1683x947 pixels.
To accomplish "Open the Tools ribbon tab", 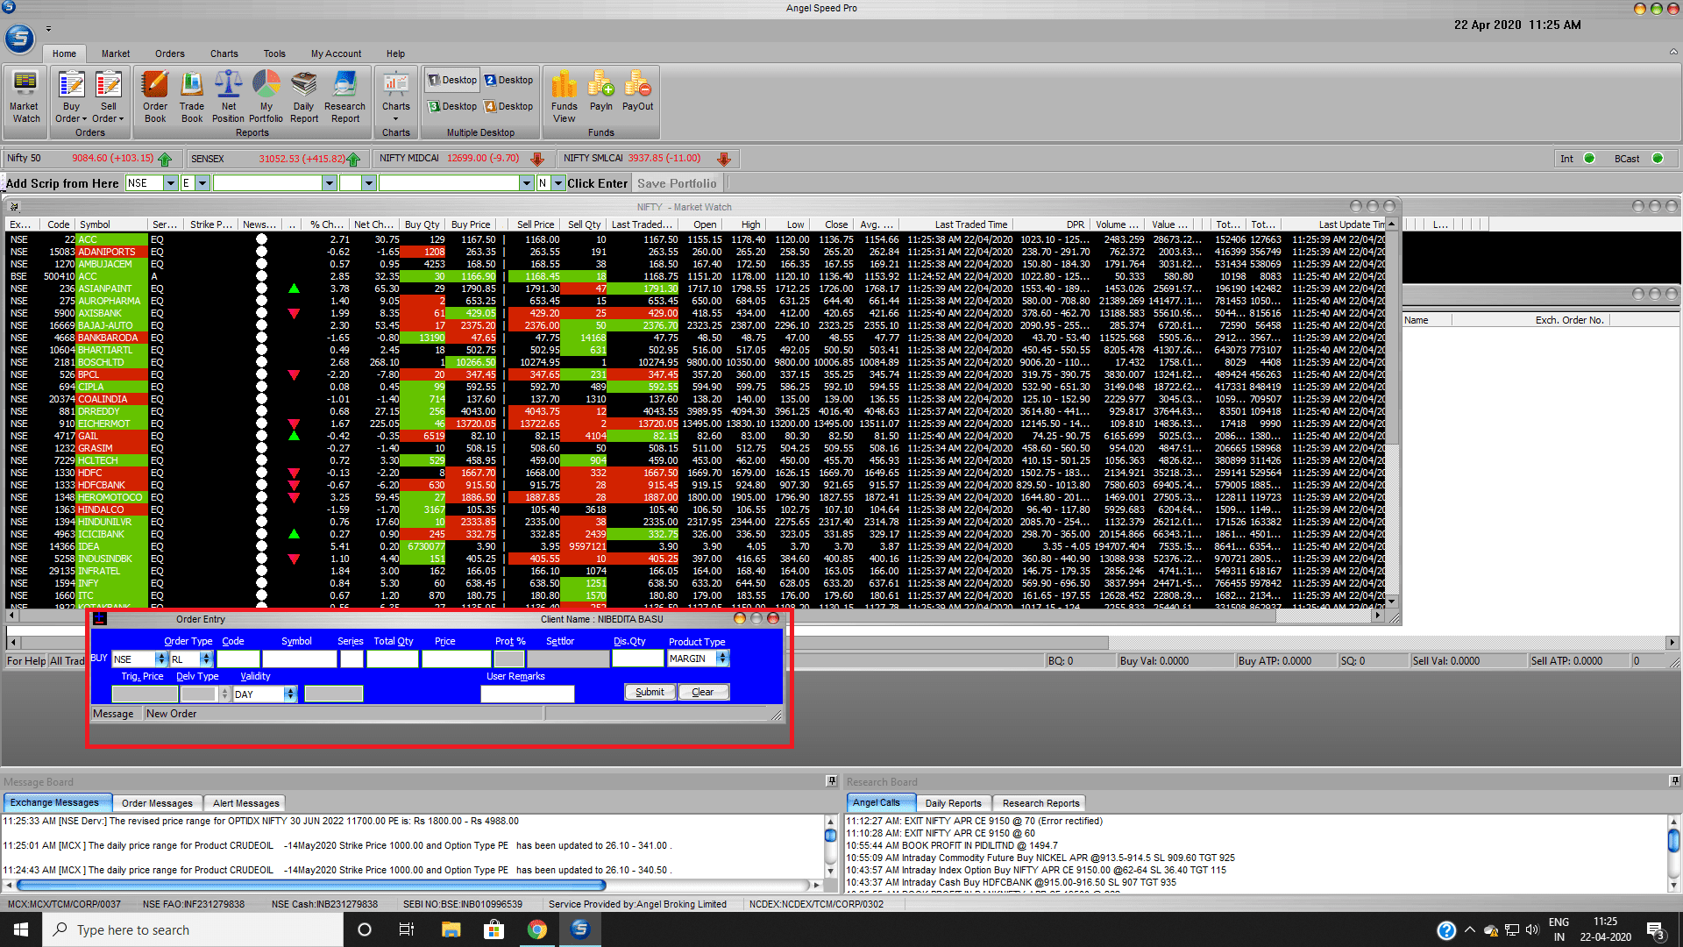I will (x=274, y=53).
